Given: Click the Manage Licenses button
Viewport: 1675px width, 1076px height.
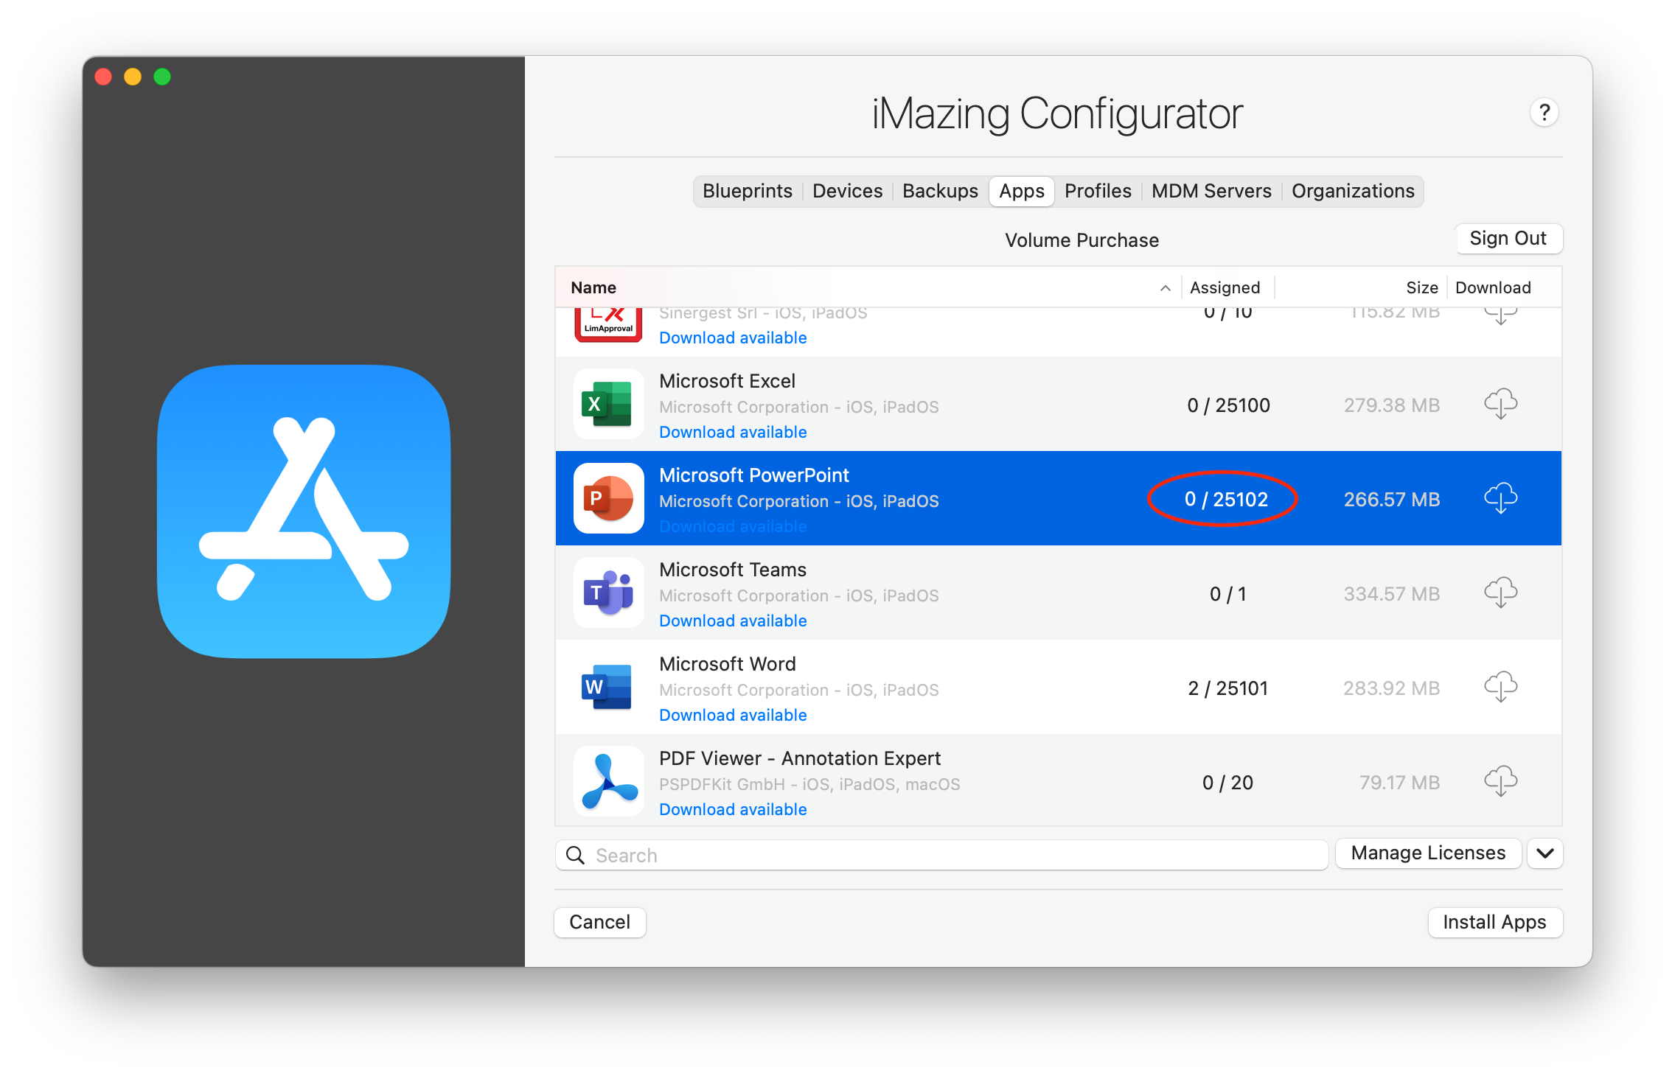Looking at the screenshot, I should click(x=1428, y=853).
